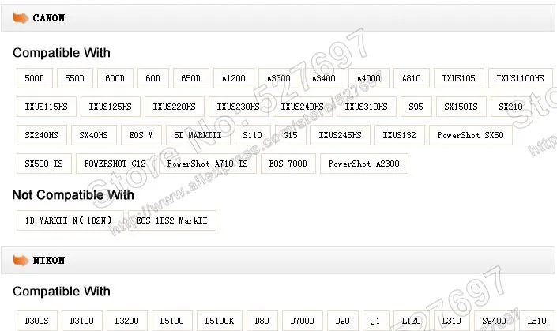Choose the EOS 700D tag
557x331 pixels.
[288, 164]
